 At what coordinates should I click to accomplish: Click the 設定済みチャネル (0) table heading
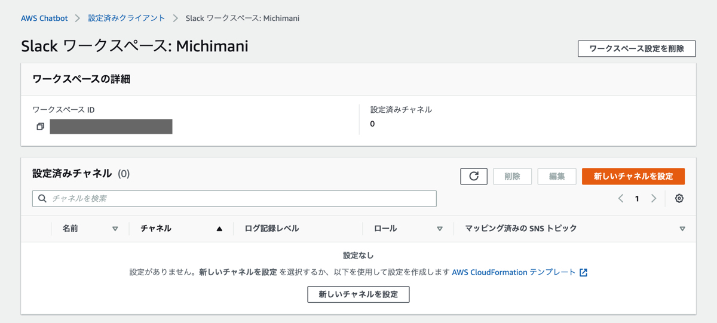tap(81, 174)
